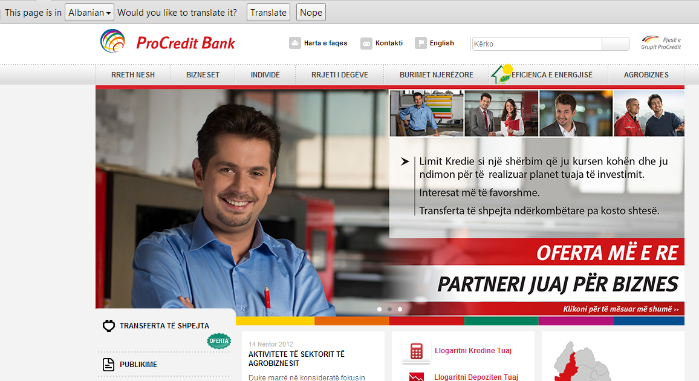Open the Albanian language dropdown
This screenshot has width=699, height=381.
pyautogui.click(x=89, y=13)
